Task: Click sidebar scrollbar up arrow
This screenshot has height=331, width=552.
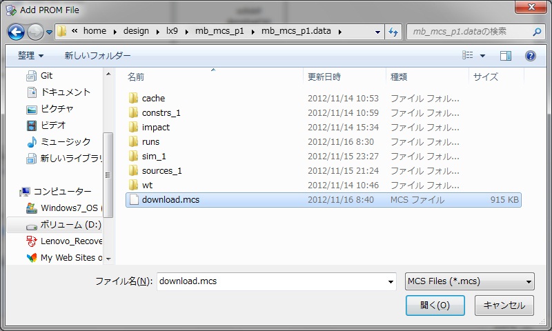Action: coord(108,74)
